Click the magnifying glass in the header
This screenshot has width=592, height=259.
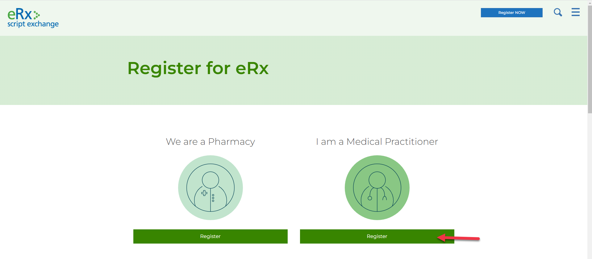[x=558, y=12]
